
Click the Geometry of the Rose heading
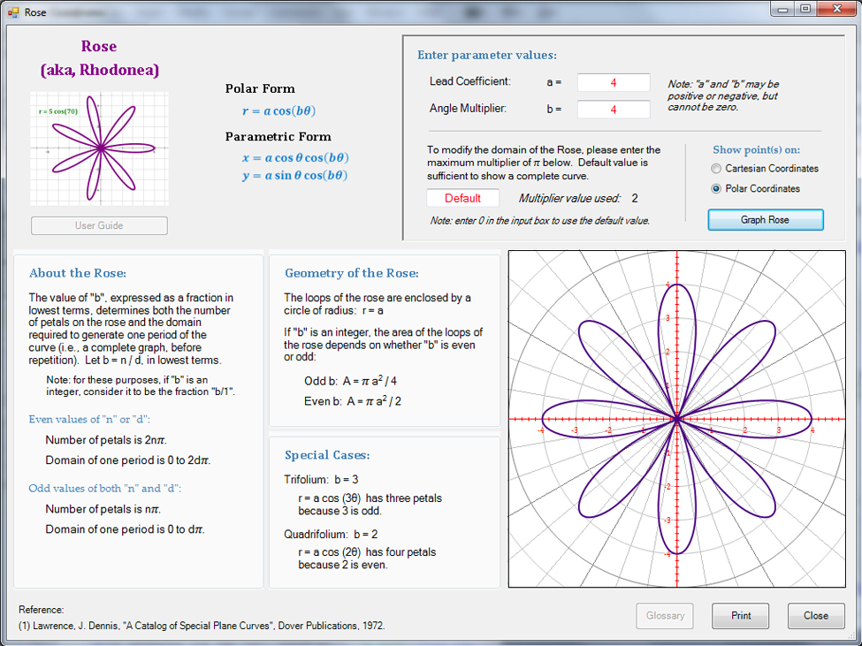(352, 274)
